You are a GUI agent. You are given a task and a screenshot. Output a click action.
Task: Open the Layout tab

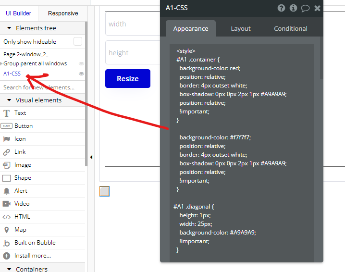click(240, 29)
